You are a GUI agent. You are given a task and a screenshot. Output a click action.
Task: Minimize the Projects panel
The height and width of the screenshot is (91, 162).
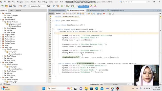coord(46,11)
